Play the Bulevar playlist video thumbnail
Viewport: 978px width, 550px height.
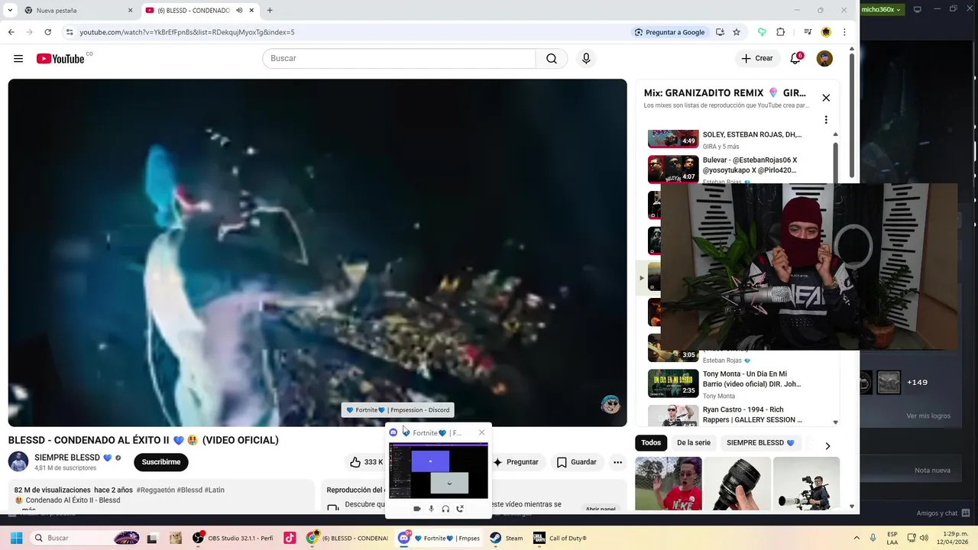pos(673,170)
